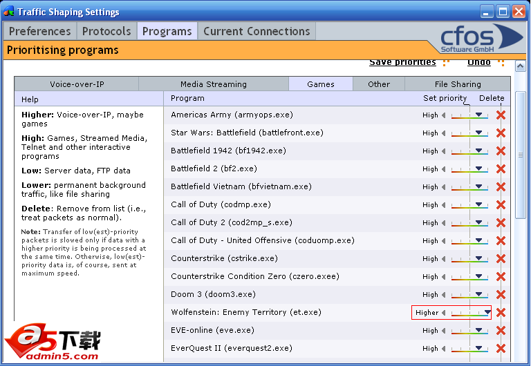Click the program list vertical scrollbar
Image resolution: width=531 pixels, height=366 pixels.
[520, 242]
